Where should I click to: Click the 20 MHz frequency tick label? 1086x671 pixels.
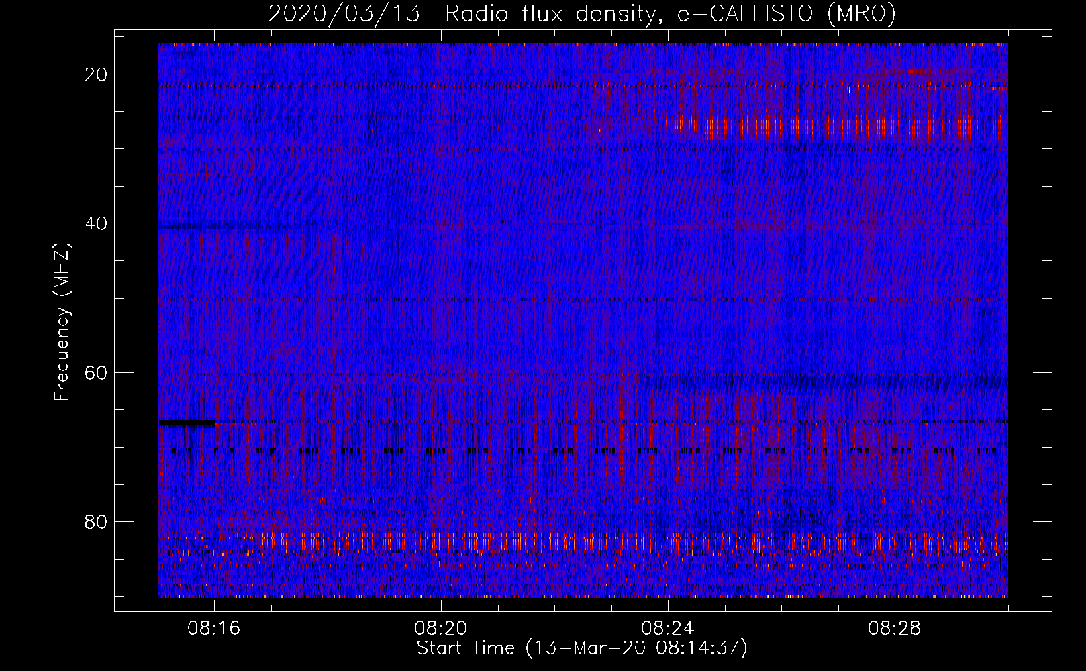(x=97, y=74)
